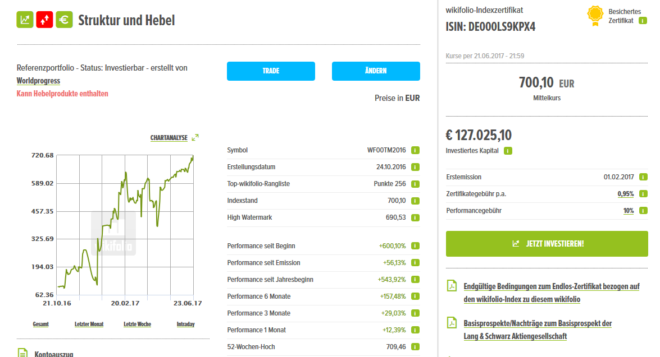
Task: Click the JETZT INVESTIEREN! button
Action: pyautogui.click(x=547, y=244)
